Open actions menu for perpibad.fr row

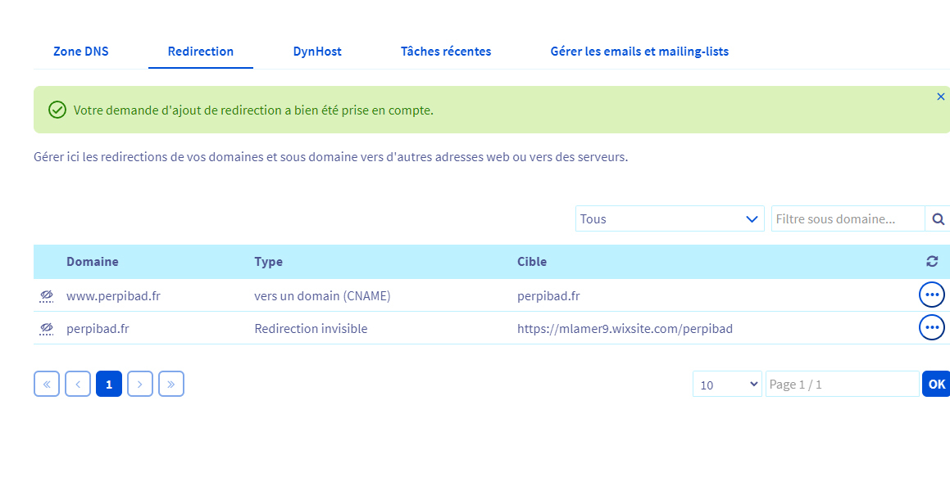[932, 328]
